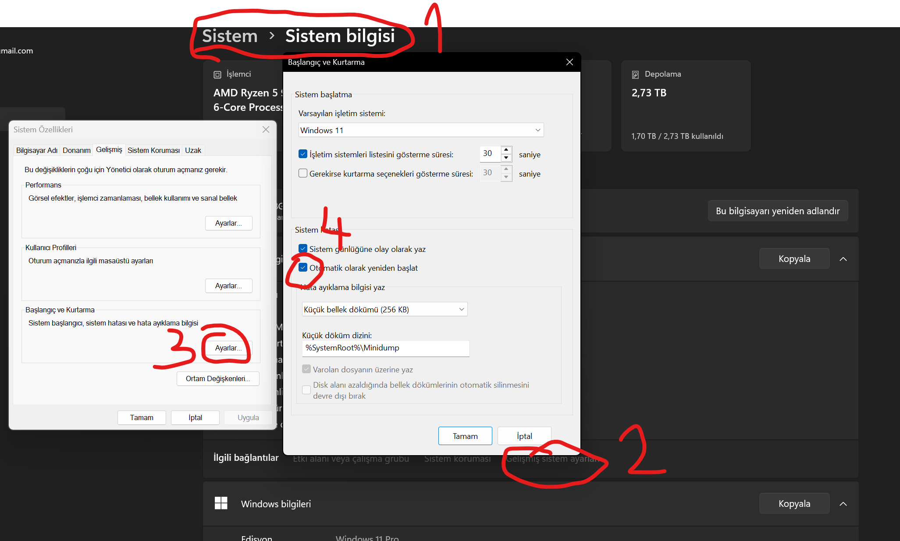
Task: Increase the operating system list time
Action: click(506, 149)
